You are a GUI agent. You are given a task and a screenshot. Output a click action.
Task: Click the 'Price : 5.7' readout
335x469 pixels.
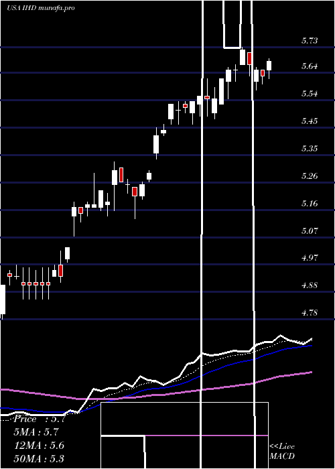[39, 419]
